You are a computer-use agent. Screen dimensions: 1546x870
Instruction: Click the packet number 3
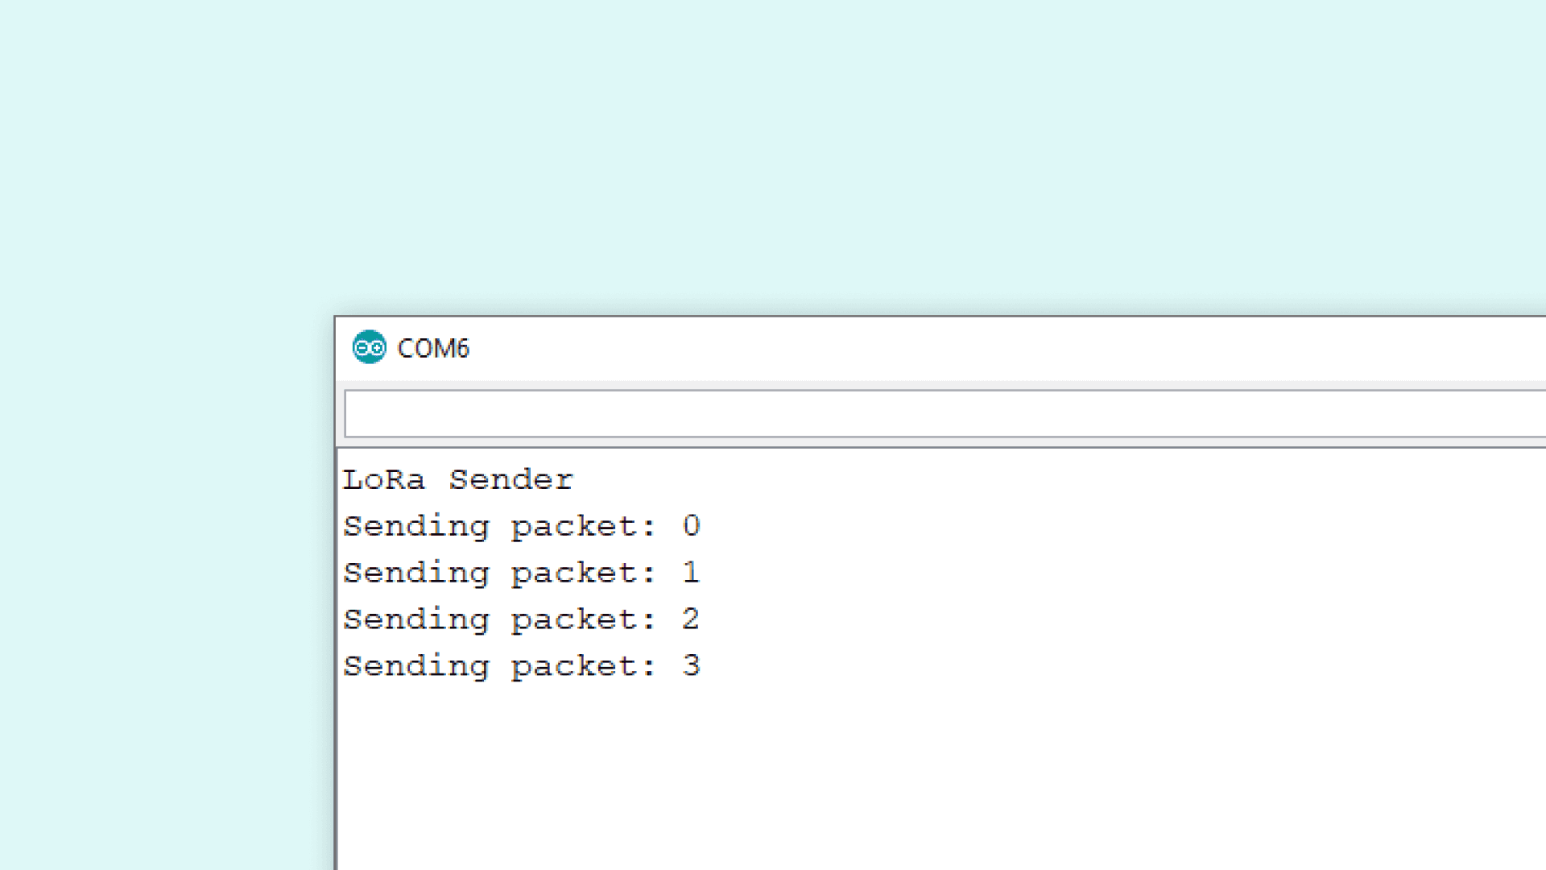(x=691, y=665)
